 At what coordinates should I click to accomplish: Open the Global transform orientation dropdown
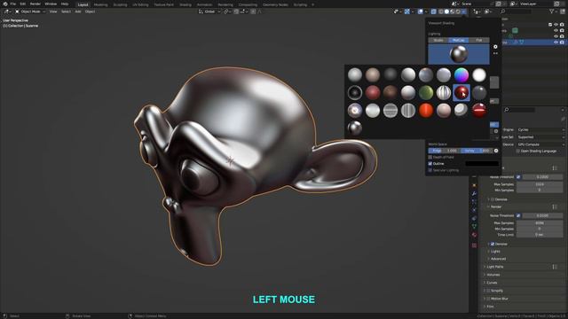pyautogui.click(x=209, y=12)
